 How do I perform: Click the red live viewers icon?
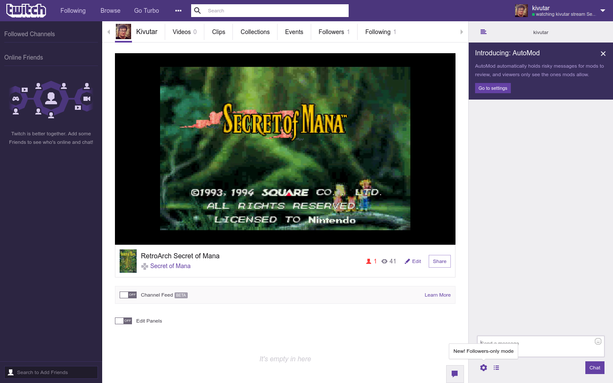(369, 261)
